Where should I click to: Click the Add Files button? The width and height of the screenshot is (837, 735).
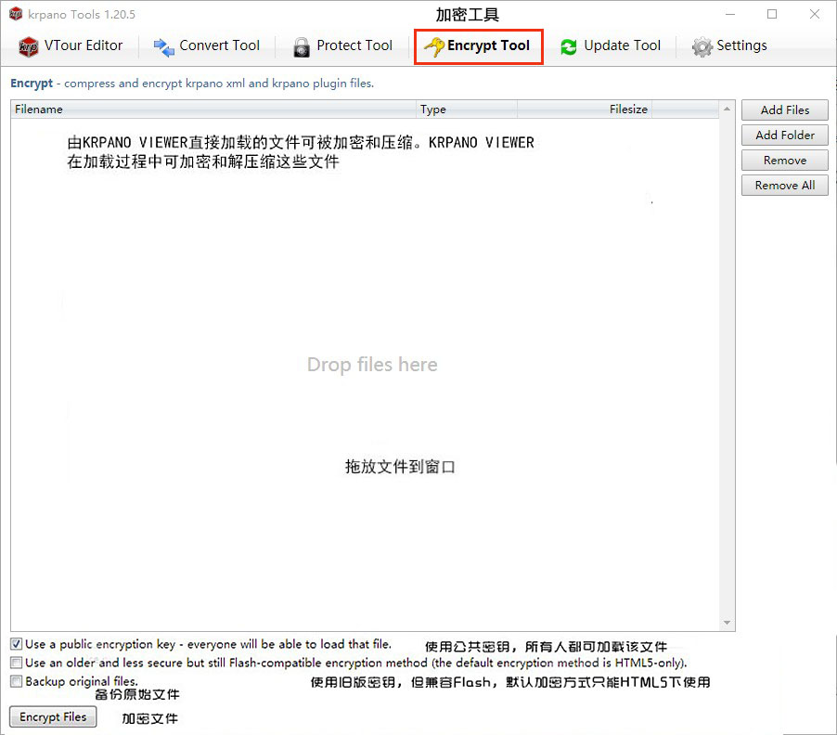[784, 110]
